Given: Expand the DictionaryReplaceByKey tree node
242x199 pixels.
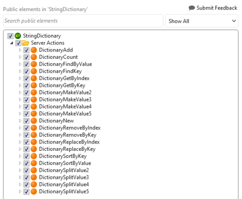Looking at the screenshot, I should click(x=20, y=149).
